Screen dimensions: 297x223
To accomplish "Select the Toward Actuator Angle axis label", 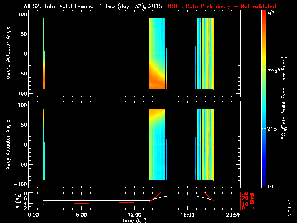I will pyautogui.click(x=8, y=54).
